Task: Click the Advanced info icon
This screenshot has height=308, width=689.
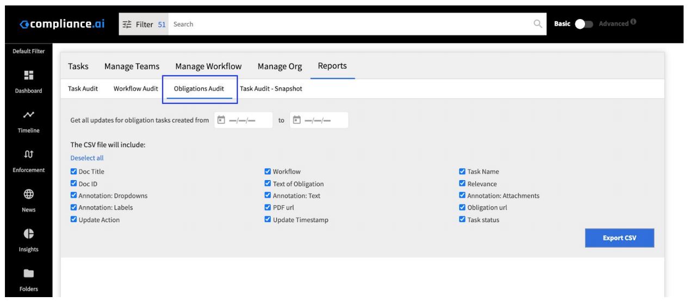Action: (634, 23)
